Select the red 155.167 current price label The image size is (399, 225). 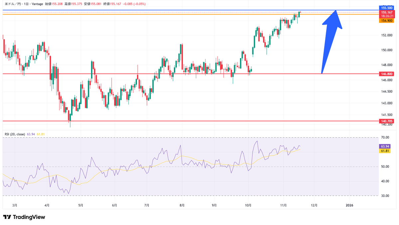point(386,12)
